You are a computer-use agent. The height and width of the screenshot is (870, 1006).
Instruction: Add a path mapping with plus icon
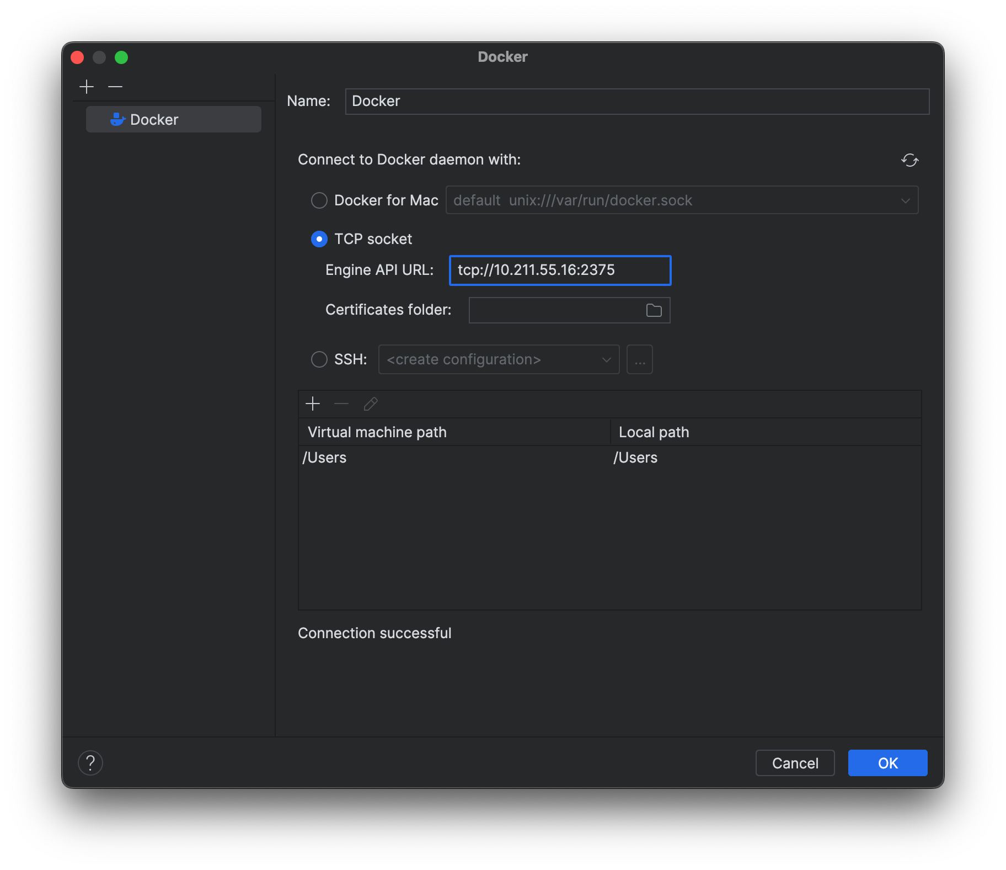pyautogui.click(x=313, y=404)
